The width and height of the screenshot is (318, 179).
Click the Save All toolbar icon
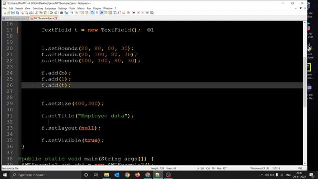[x=17, y=12]
